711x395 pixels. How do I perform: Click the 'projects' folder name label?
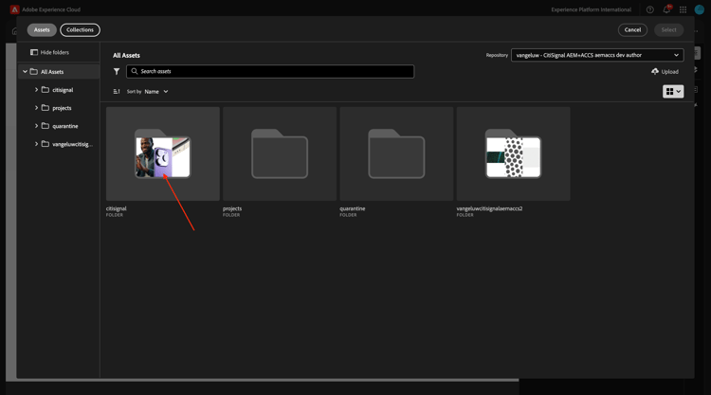(x=232, y=208)
